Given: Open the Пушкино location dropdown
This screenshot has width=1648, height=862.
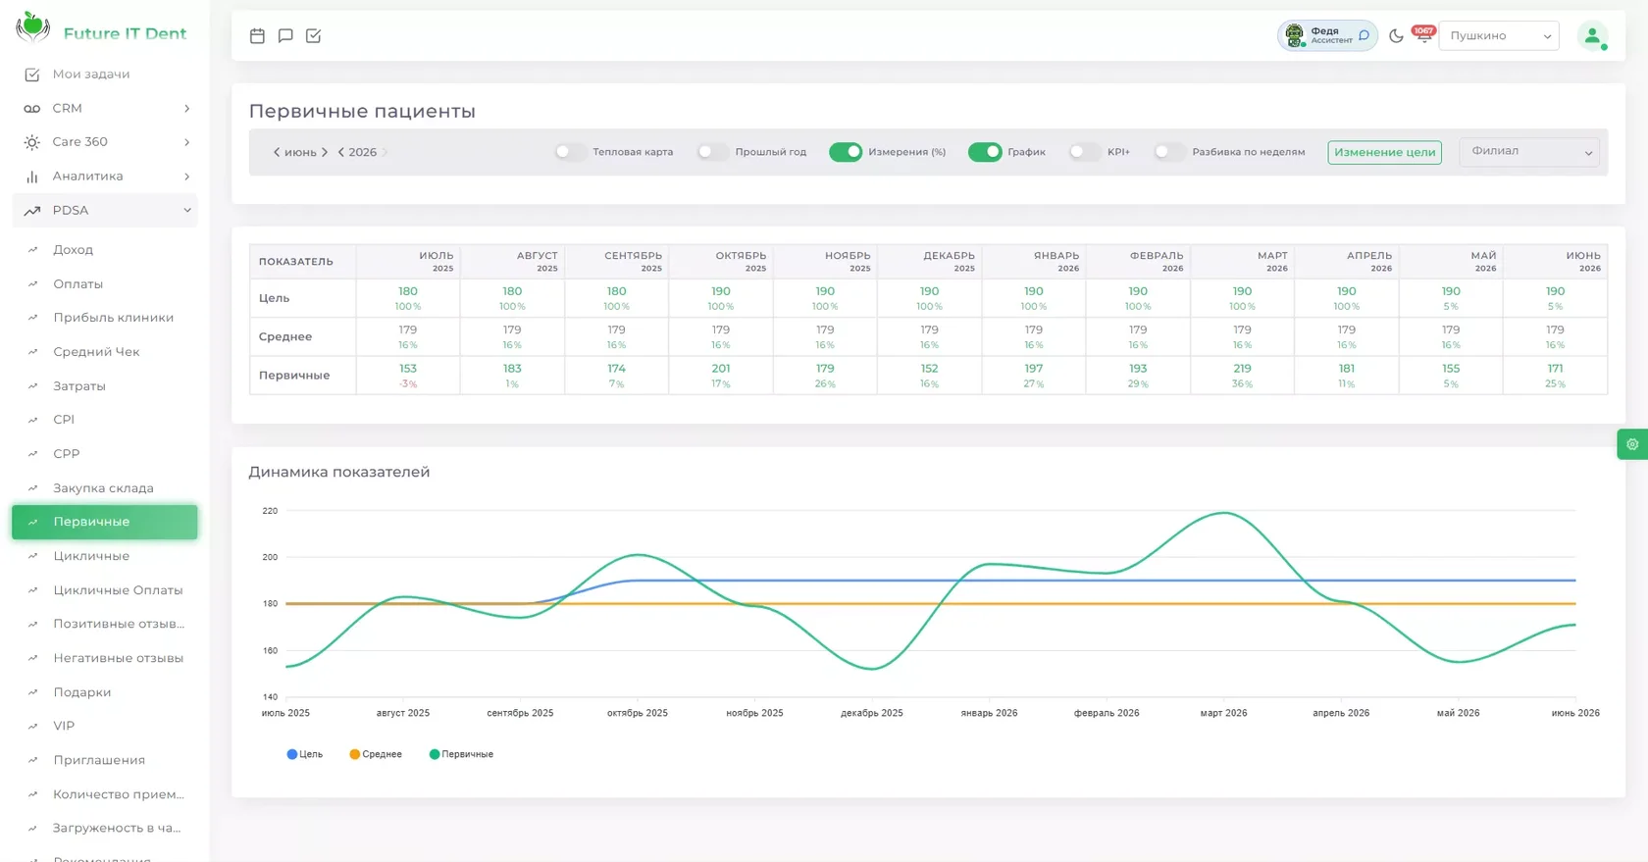Looking at the screenshot, I should point(1499,35).
